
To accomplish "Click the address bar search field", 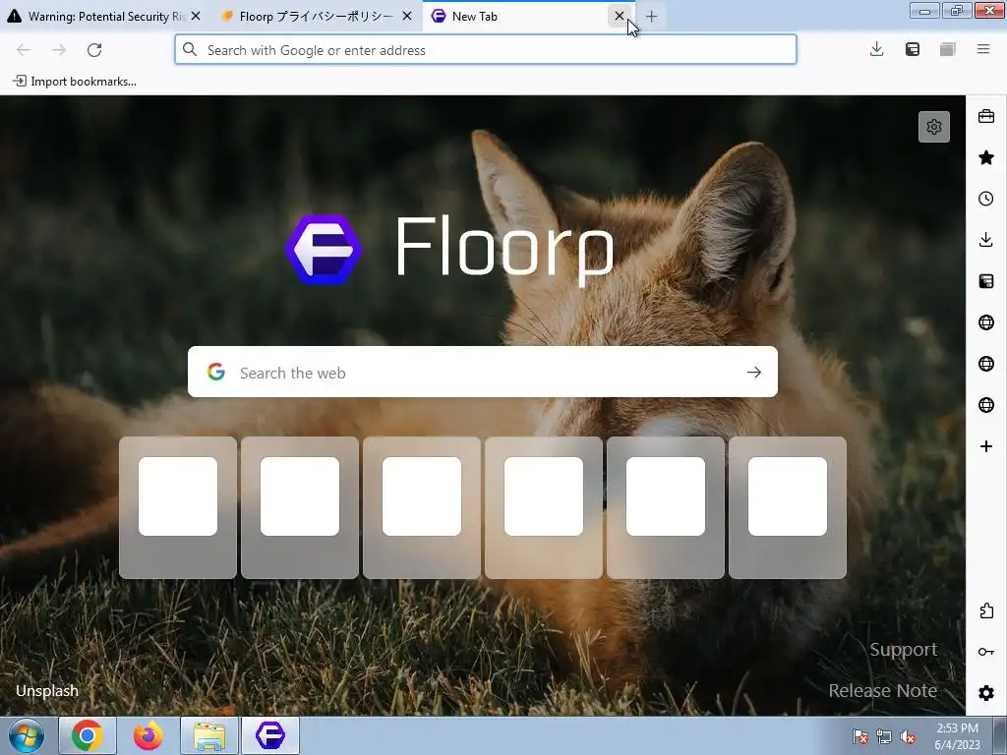I will click(486, 49).
